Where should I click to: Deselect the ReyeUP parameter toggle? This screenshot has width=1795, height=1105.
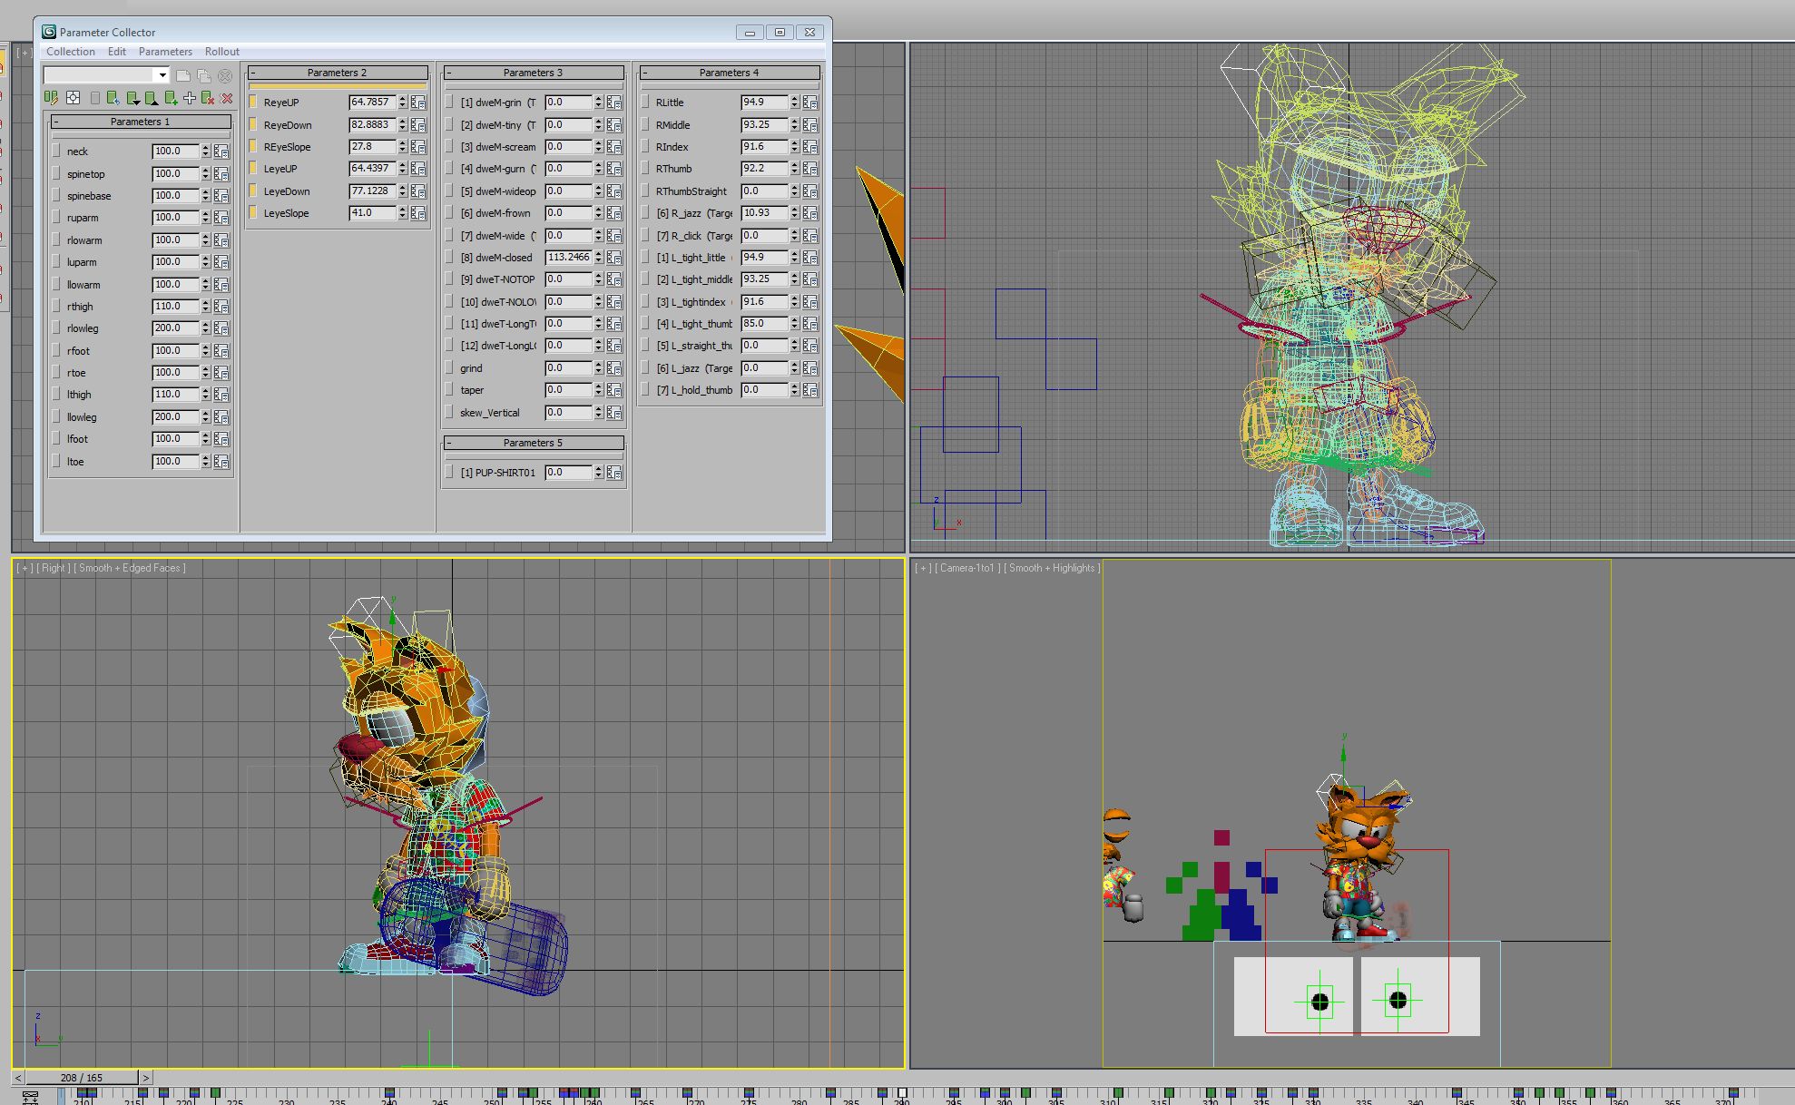pos(253,103)
